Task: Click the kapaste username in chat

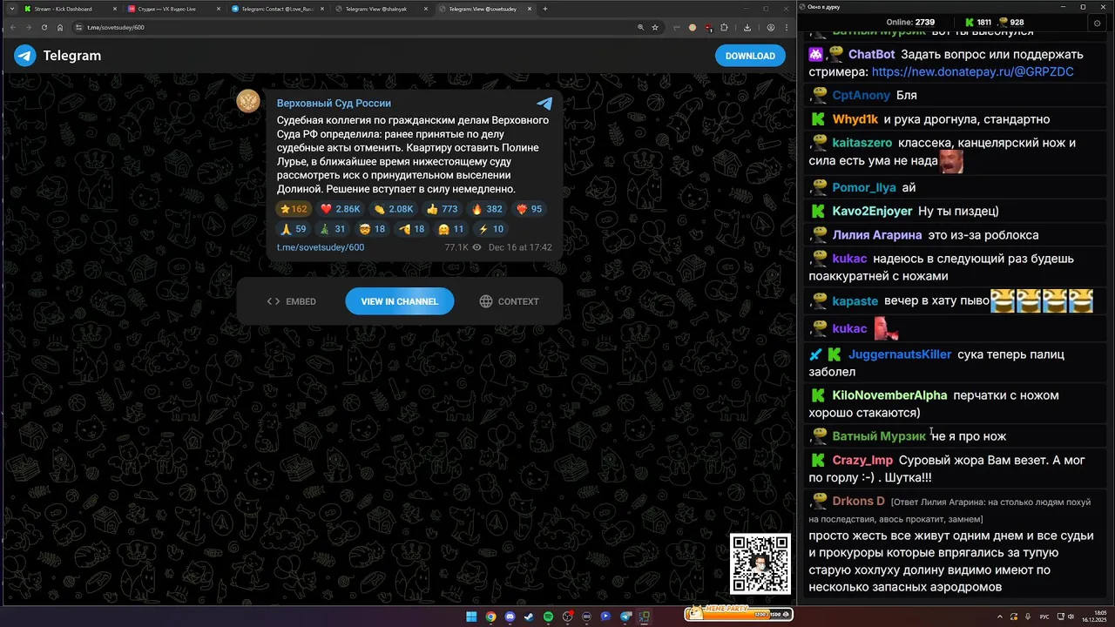Action: coord(855,301)
